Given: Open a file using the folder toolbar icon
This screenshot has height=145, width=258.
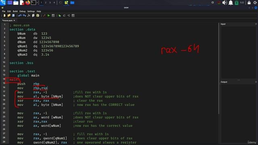Looking at the screenshot, I should [x=9, y=15].
